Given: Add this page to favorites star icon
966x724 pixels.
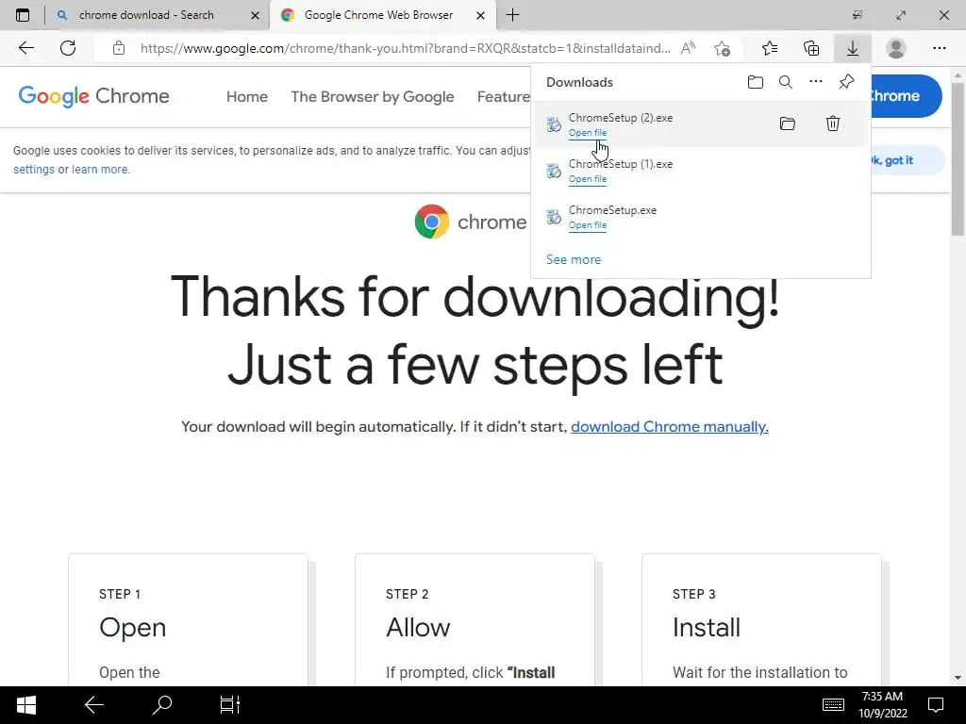Looking at the screenshot, I should click(722, 48).
